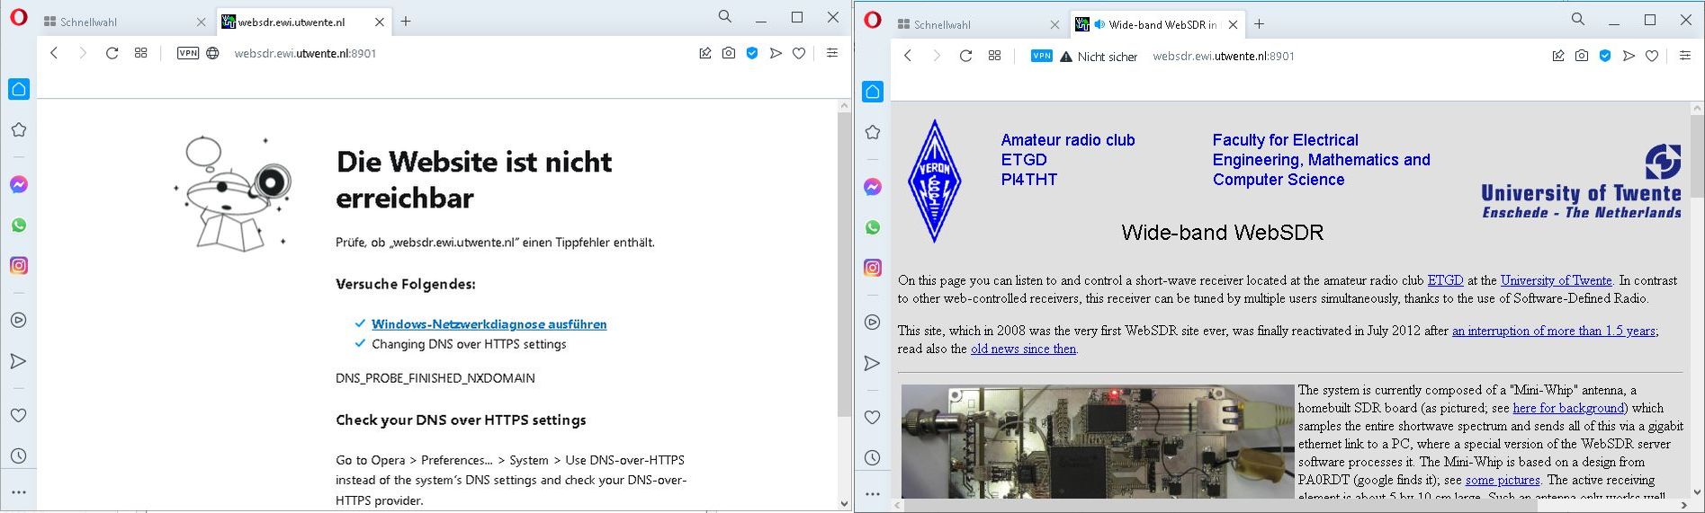The width and height of the screenshot is (1705, 513).
Task: Open Instagram in the right window sidebar
Action: click(872, 267)
